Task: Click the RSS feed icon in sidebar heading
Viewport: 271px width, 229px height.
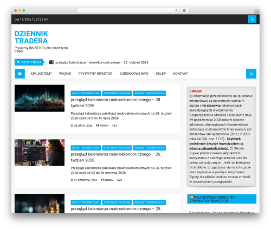Action: click(x=192, y=197)
